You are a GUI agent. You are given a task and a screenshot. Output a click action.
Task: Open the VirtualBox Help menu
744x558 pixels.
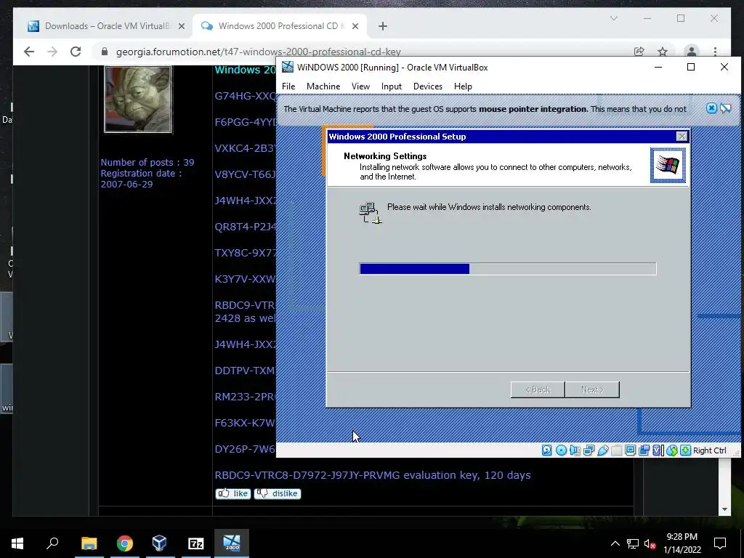[x=463, y=86]
